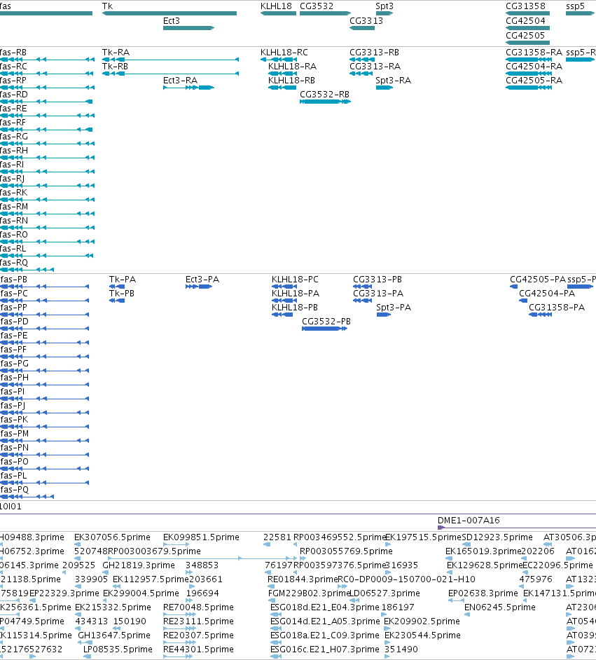Select the EK165019.3prime EST label
The height and width of the screenshot is (660, 596).
483,551
